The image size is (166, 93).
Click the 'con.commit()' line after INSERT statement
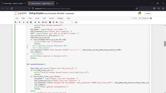[x=36, y=52]
